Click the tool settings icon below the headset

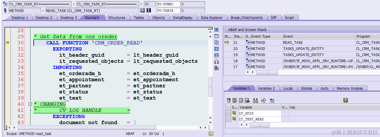coord(217,68)
